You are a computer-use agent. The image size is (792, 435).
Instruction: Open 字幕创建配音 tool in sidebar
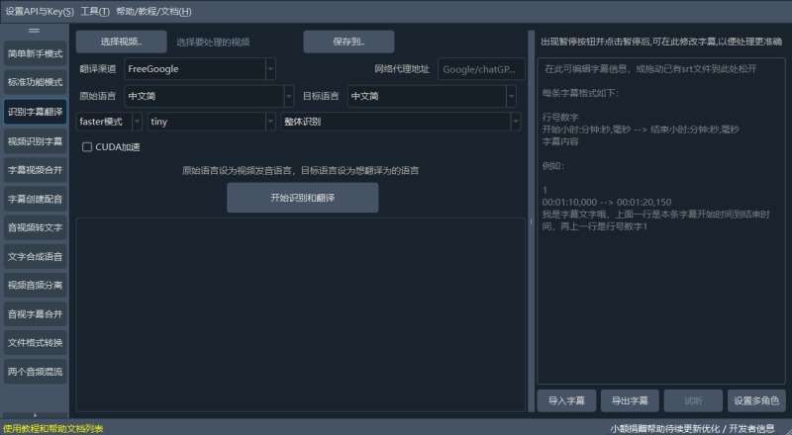click(x=35, y=199)
